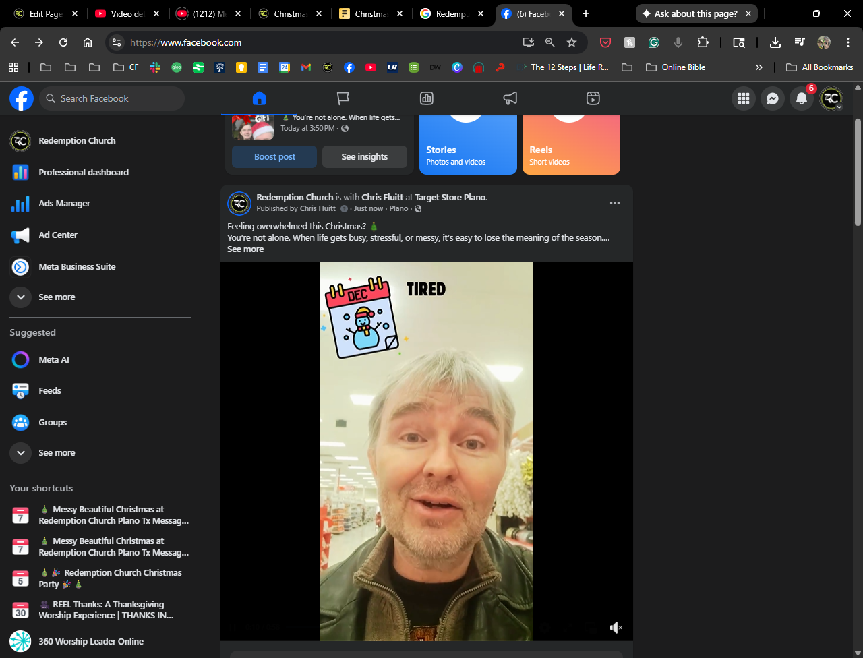
Task: Open the Facebook menu grid icon
Action: [744, 98]
